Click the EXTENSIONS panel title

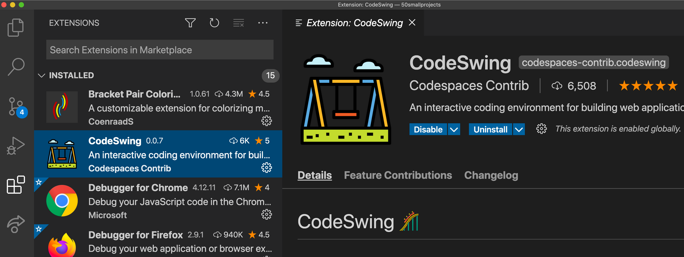click(x=74, y=23)
